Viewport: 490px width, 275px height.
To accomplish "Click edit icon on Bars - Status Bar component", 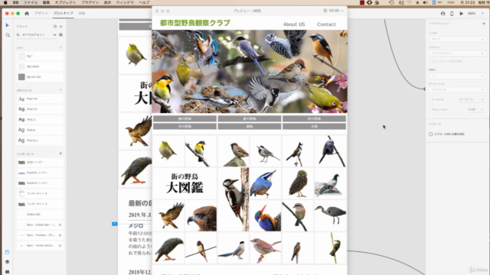I will 60,225.
